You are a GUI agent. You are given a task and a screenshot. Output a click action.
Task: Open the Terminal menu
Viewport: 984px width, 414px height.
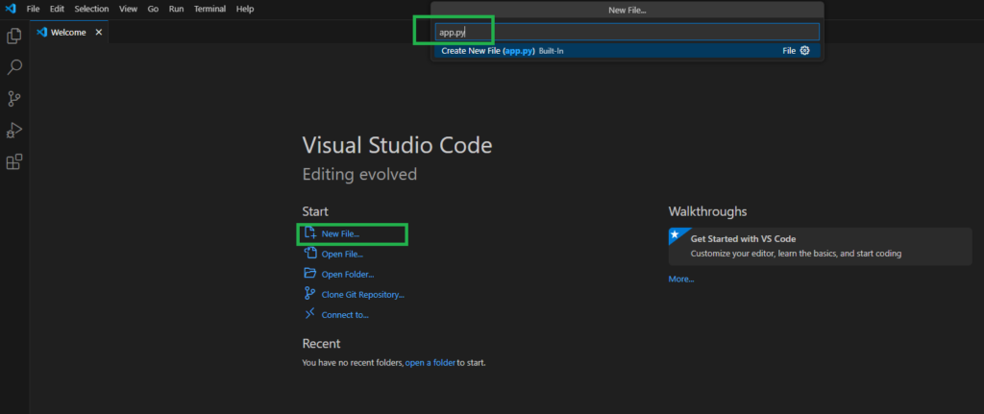(x=209, y=9)
